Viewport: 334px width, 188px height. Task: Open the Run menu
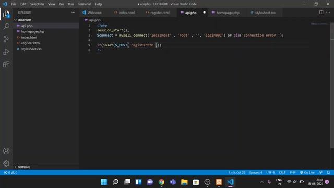[71, 4]
